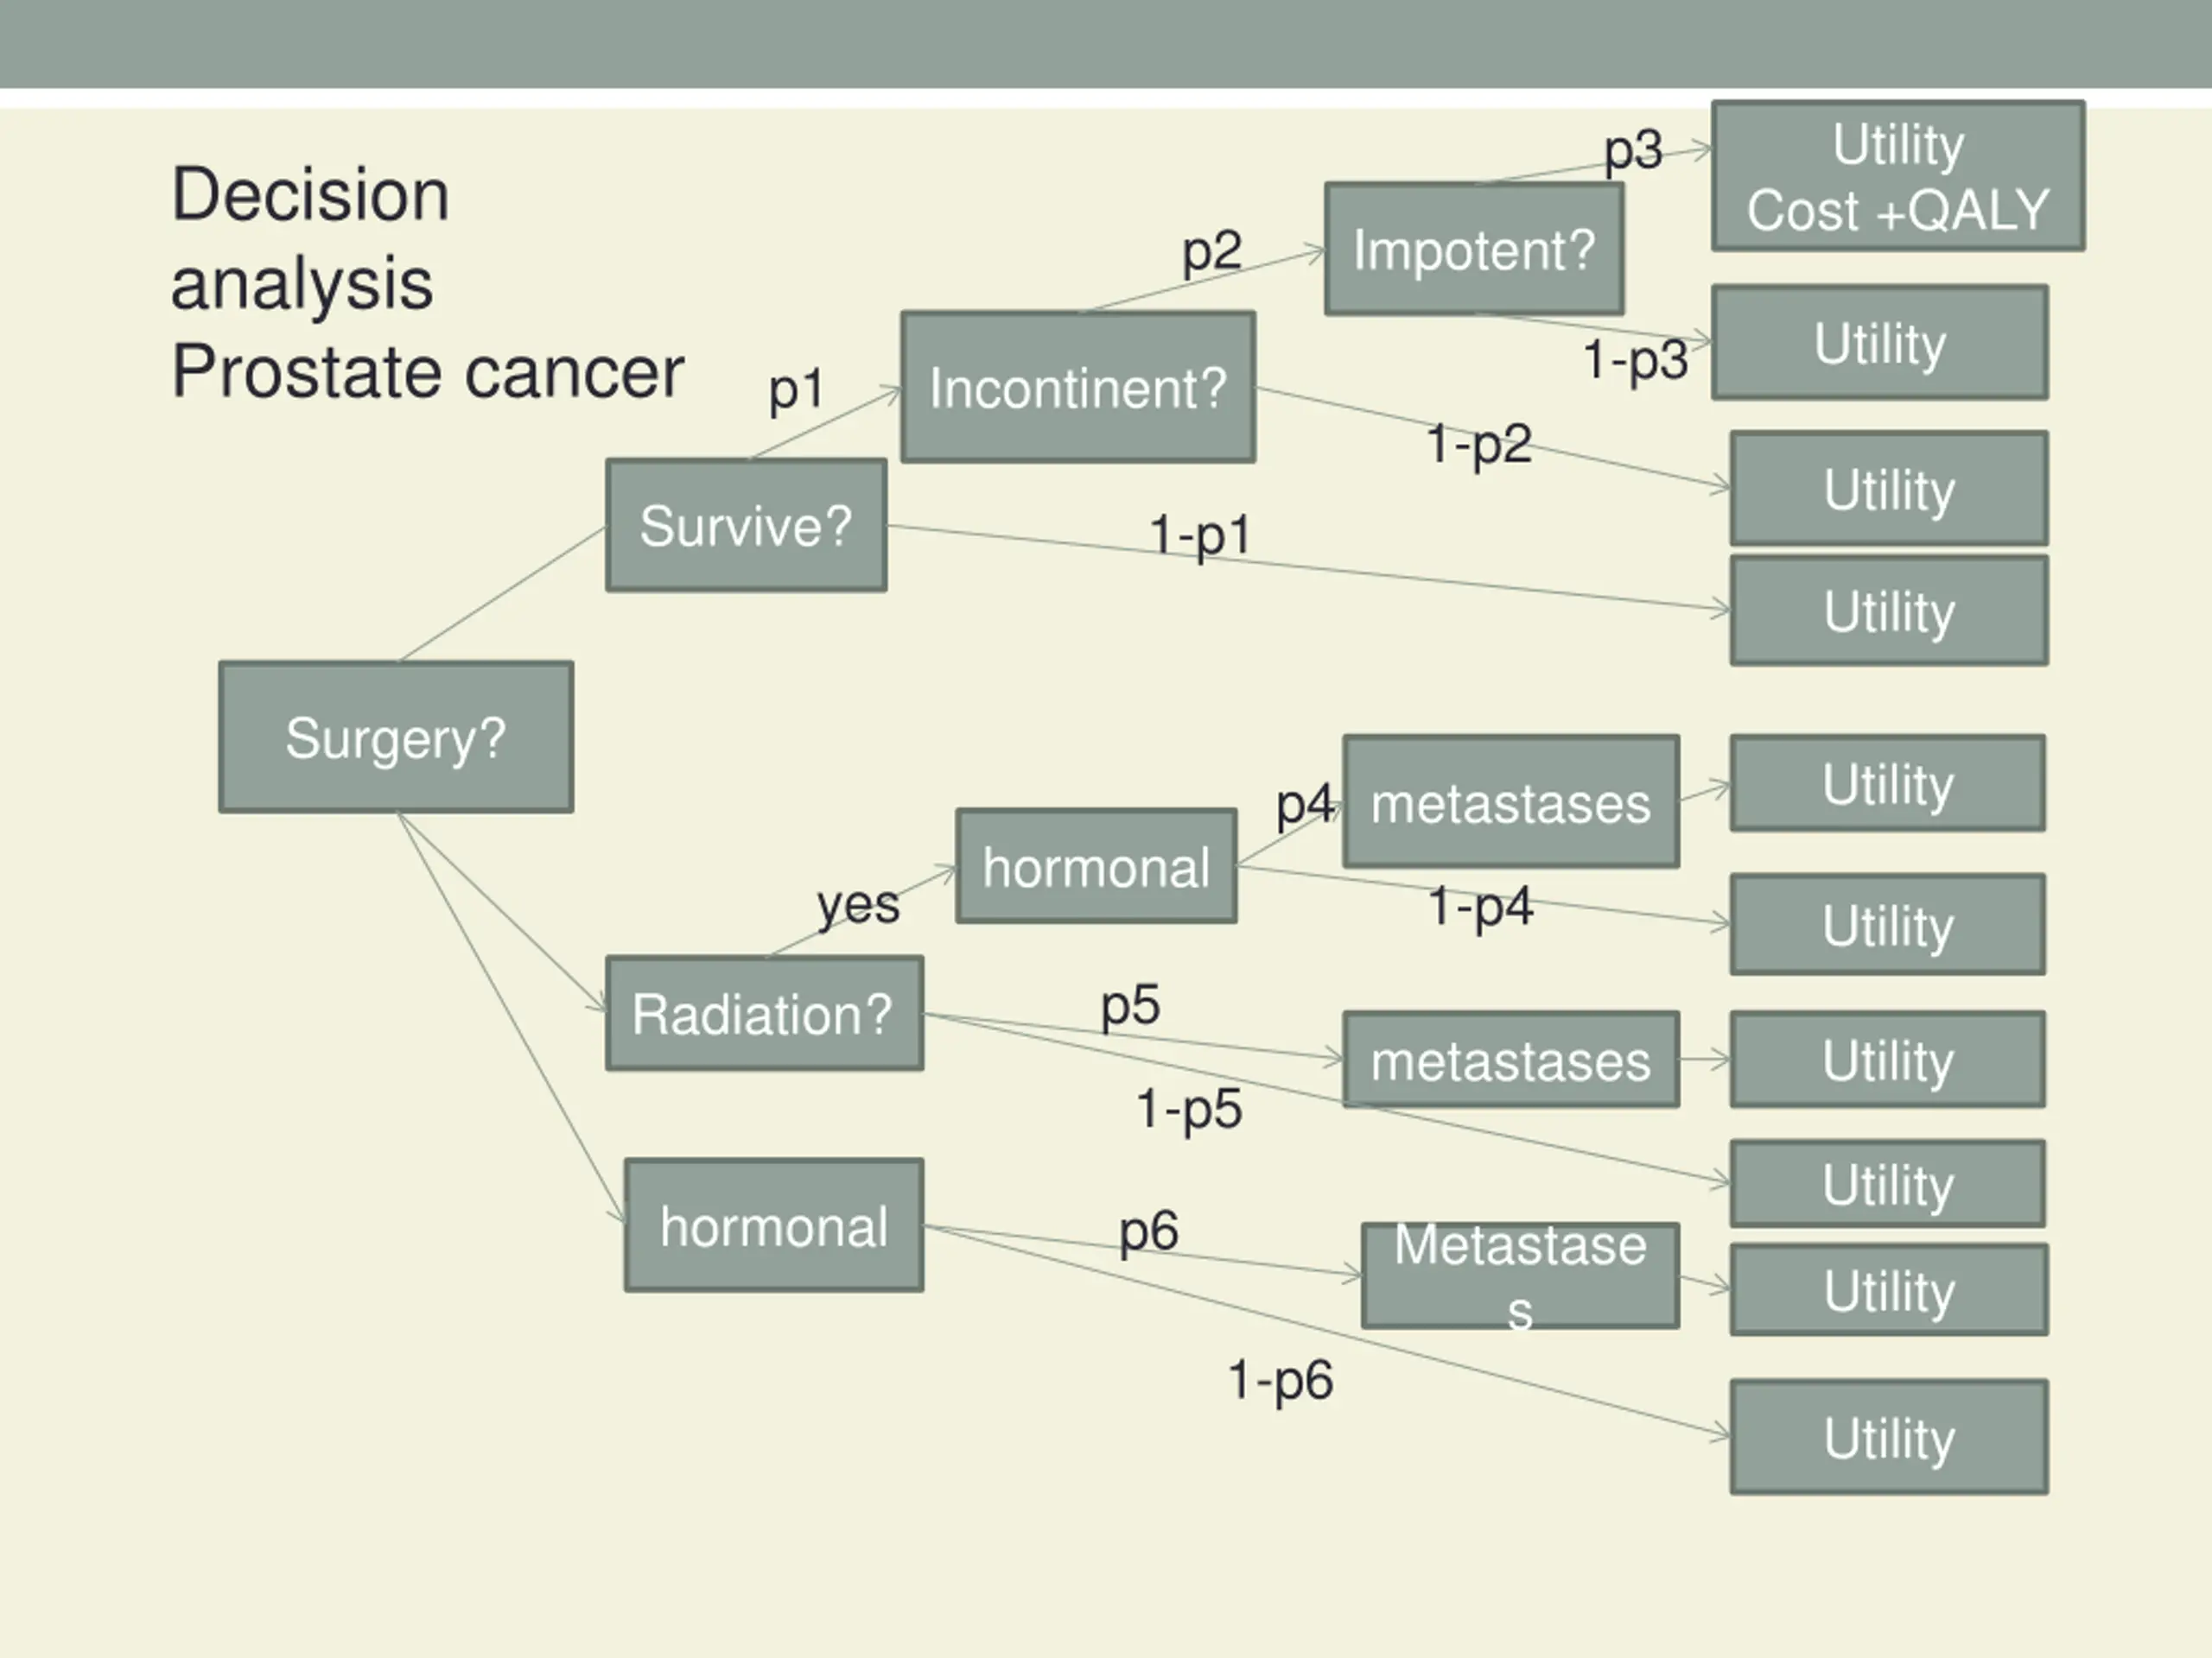
Task: Select the Survive? box
Action: click(x=746, y=525)
